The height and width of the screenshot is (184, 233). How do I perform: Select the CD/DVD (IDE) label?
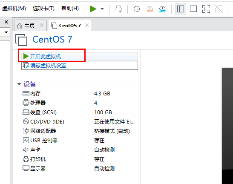47,121
